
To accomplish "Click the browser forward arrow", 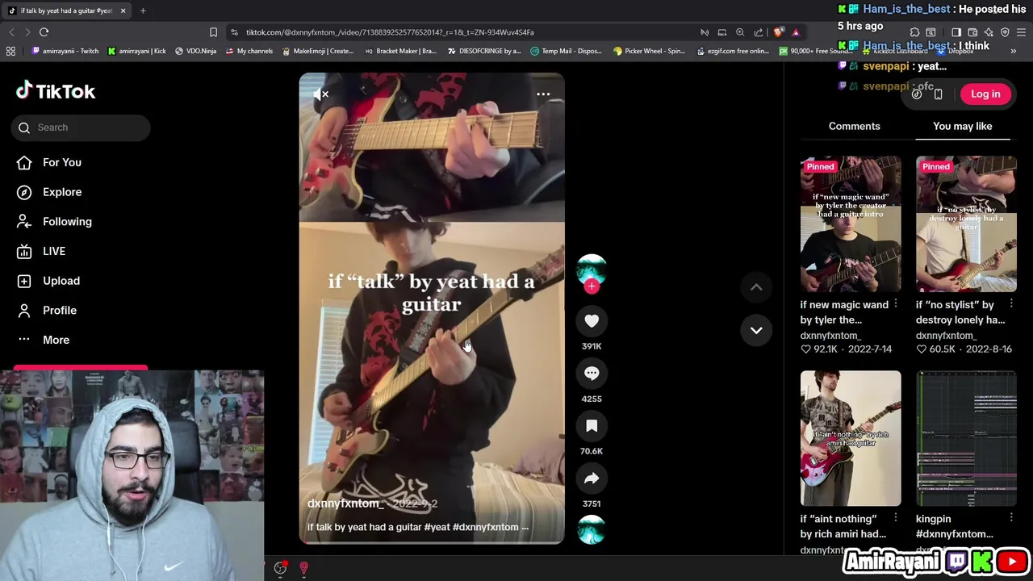I will (27, 32).
